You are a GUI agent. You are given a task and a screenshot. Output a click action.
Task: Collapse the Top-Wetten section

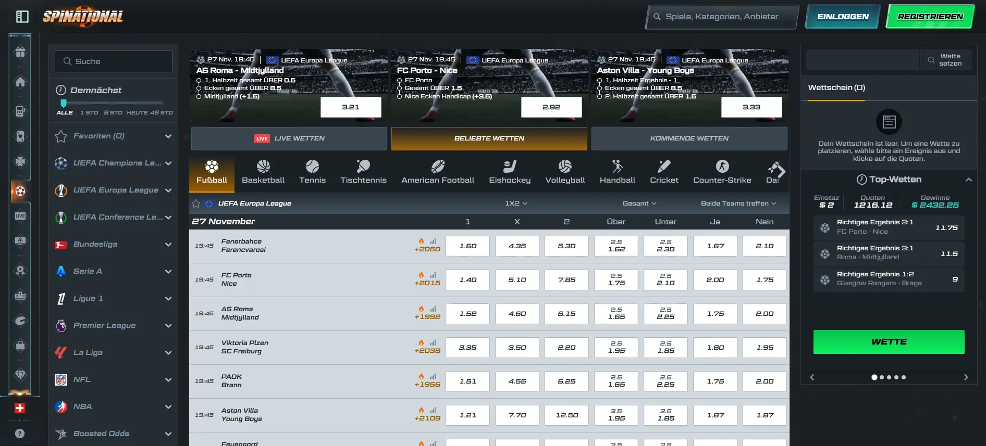click(968, 180)
